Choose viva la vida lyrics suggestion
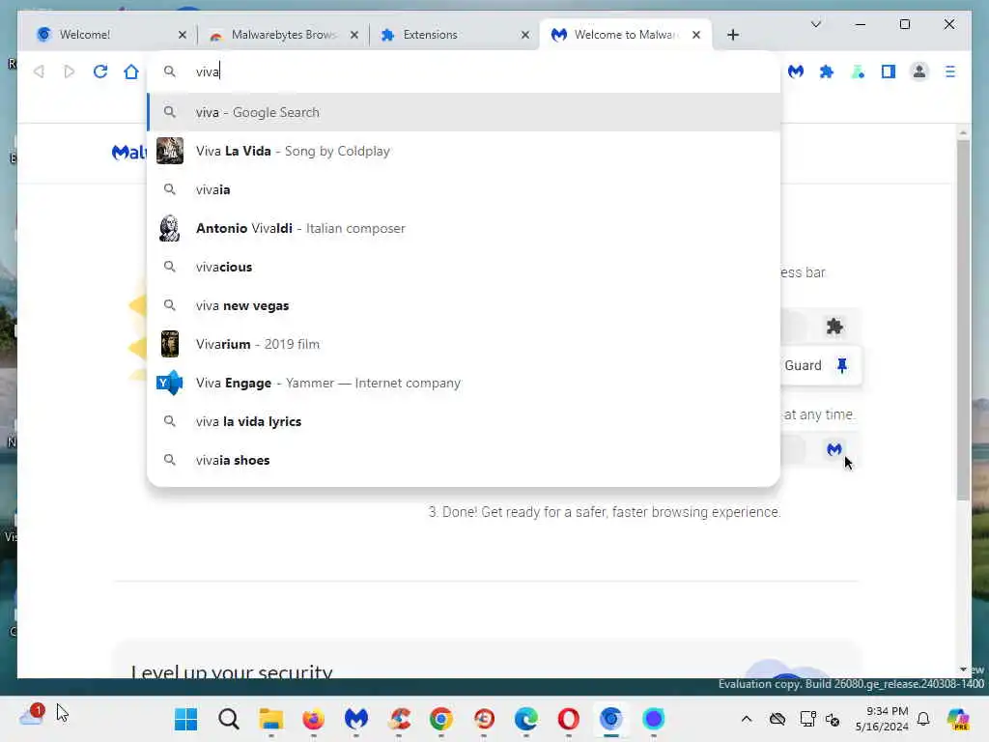Viewport: 989px width, 742px height. [464, 421]
